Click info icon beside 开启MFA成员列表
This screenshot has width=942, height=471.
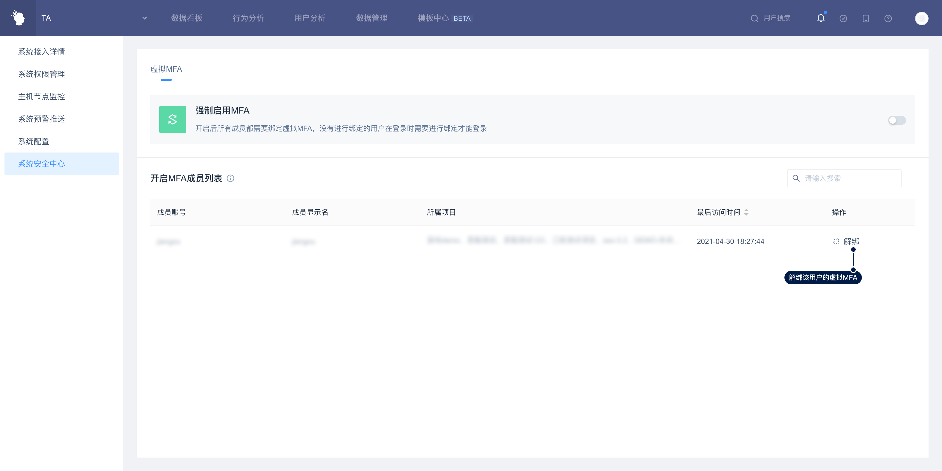click(x=230, y=179)
